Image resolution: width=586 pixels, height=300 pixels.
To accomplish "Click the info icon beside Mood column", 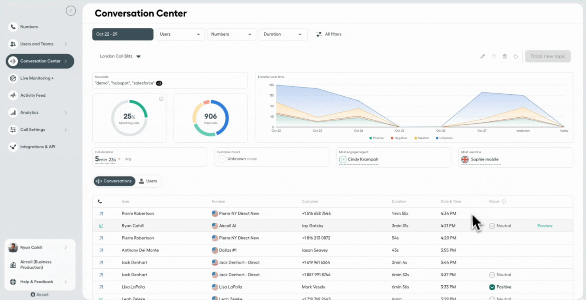I will (x=504, y=201).
